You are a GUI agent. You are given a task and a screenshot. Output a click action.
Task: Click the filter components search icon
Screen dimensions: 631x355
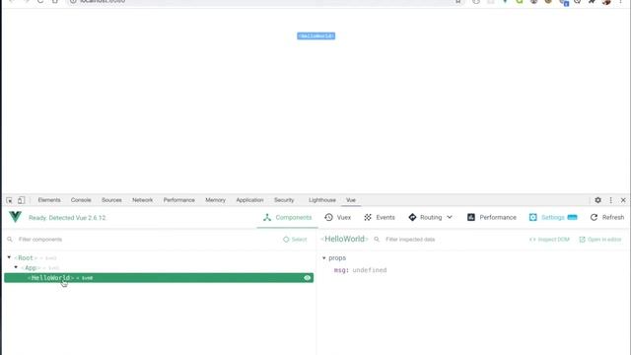tap(10, 240)
